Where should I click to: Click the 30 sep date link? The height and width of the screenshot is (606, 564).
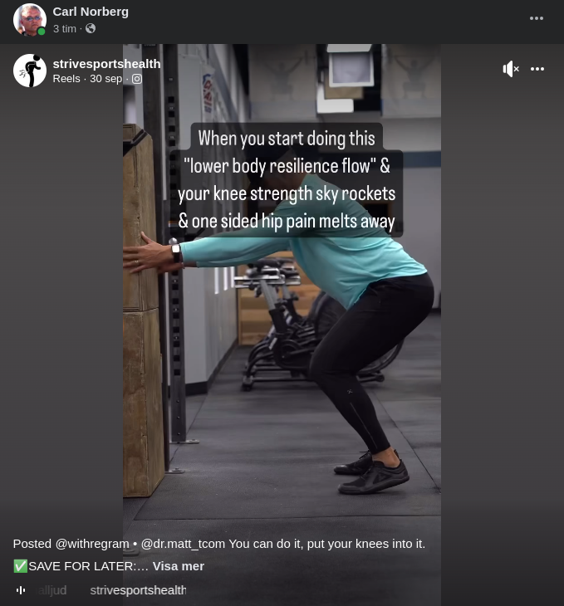106,79
